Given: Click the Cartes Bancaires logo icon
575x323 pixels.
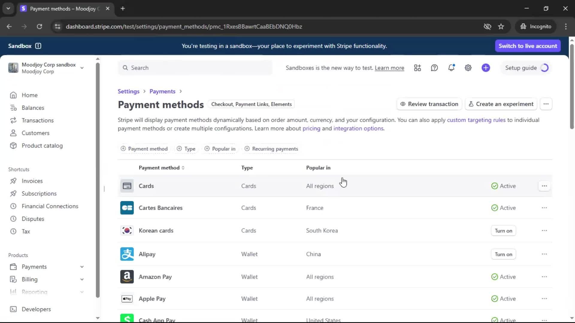Looking at the screenshot, I should [x=127, y=208].
